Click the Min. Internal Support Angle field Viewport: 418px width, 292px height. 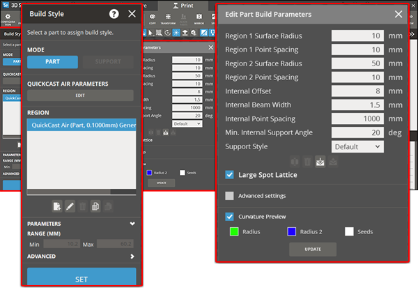pos(357,132)
